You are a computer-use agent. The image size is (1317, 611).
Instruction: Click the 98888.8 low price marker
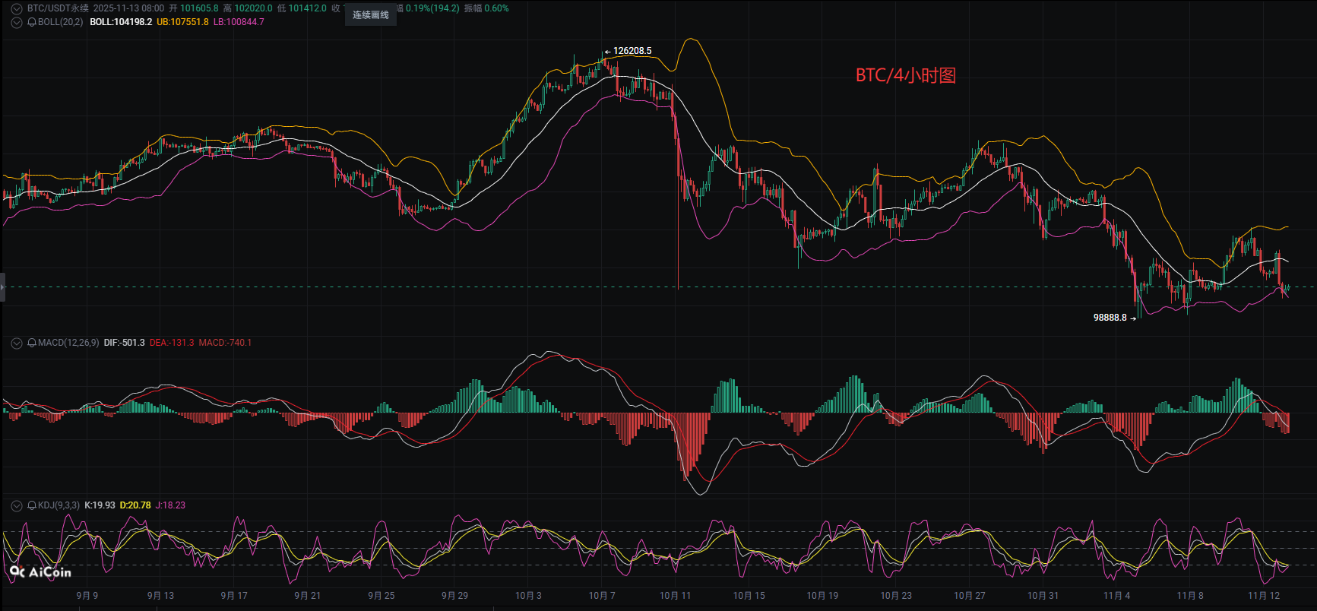pyautogui.click(x=1110, y=318)
